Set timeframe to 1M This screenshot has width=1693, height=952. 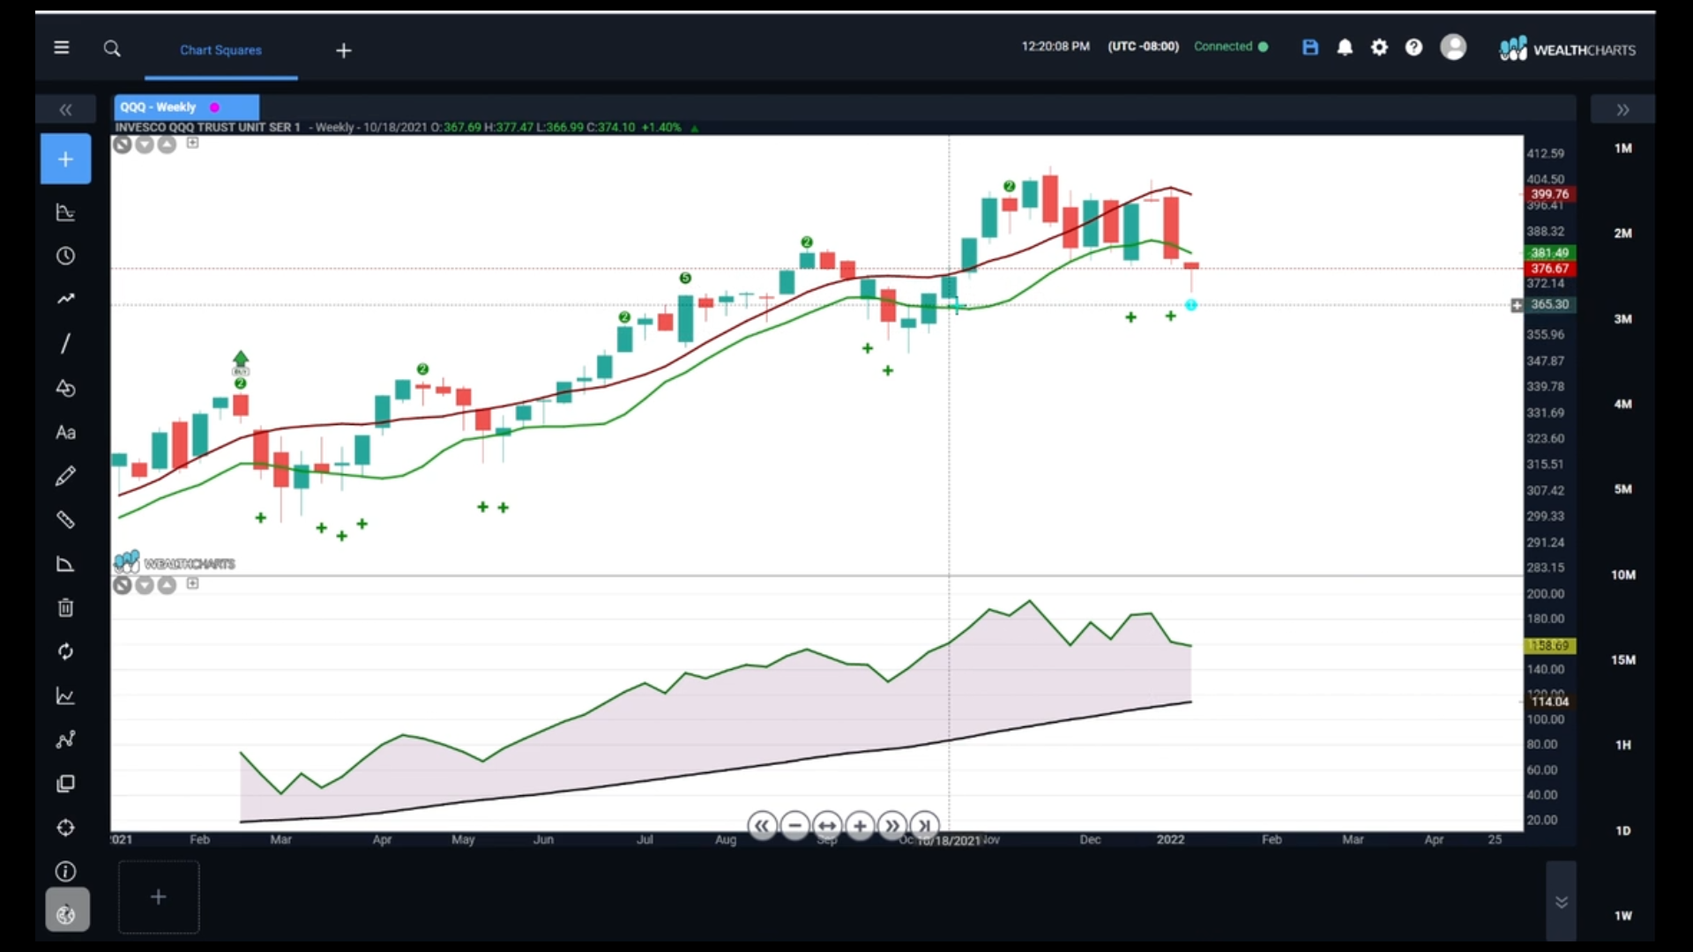[x=1622, y=148]
